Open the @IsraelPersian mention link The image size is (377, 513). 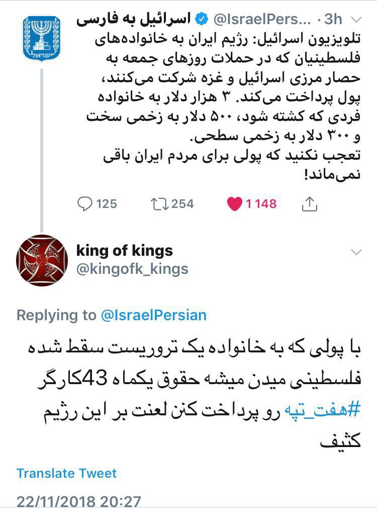153,315
